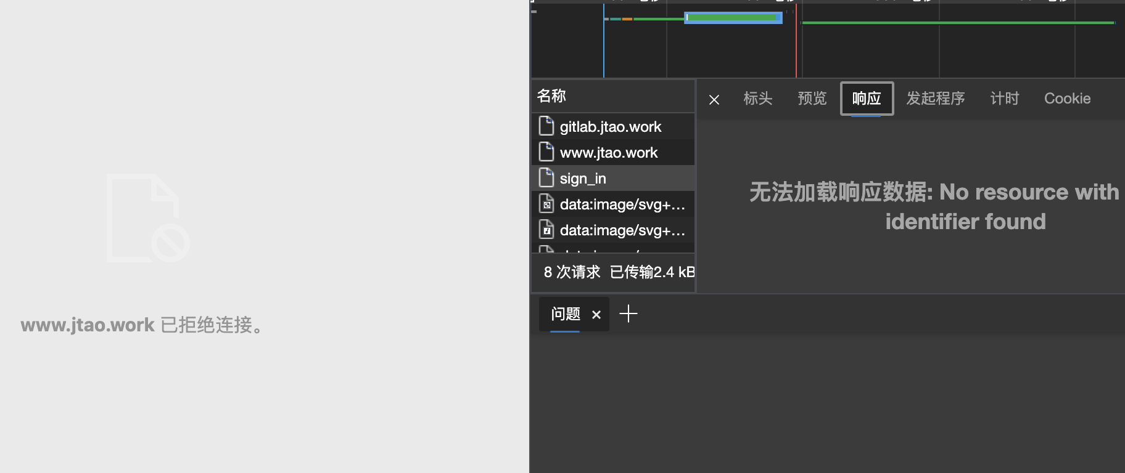View the 计时 tab

[1004, 99]
